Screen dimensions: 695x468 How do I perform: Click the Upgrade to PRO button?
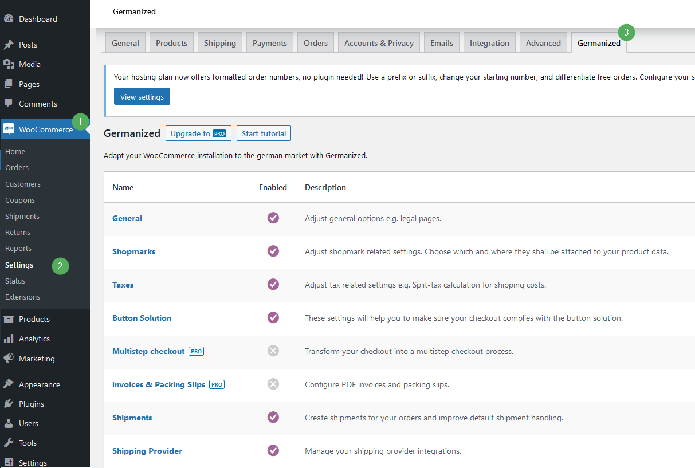[x=199, y=133]
